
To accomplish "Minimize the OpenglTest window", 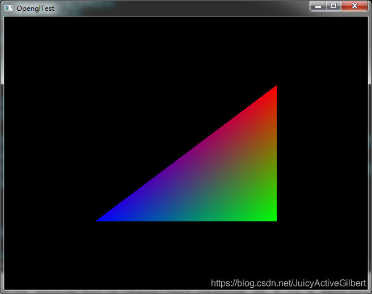I will point(318,6).
